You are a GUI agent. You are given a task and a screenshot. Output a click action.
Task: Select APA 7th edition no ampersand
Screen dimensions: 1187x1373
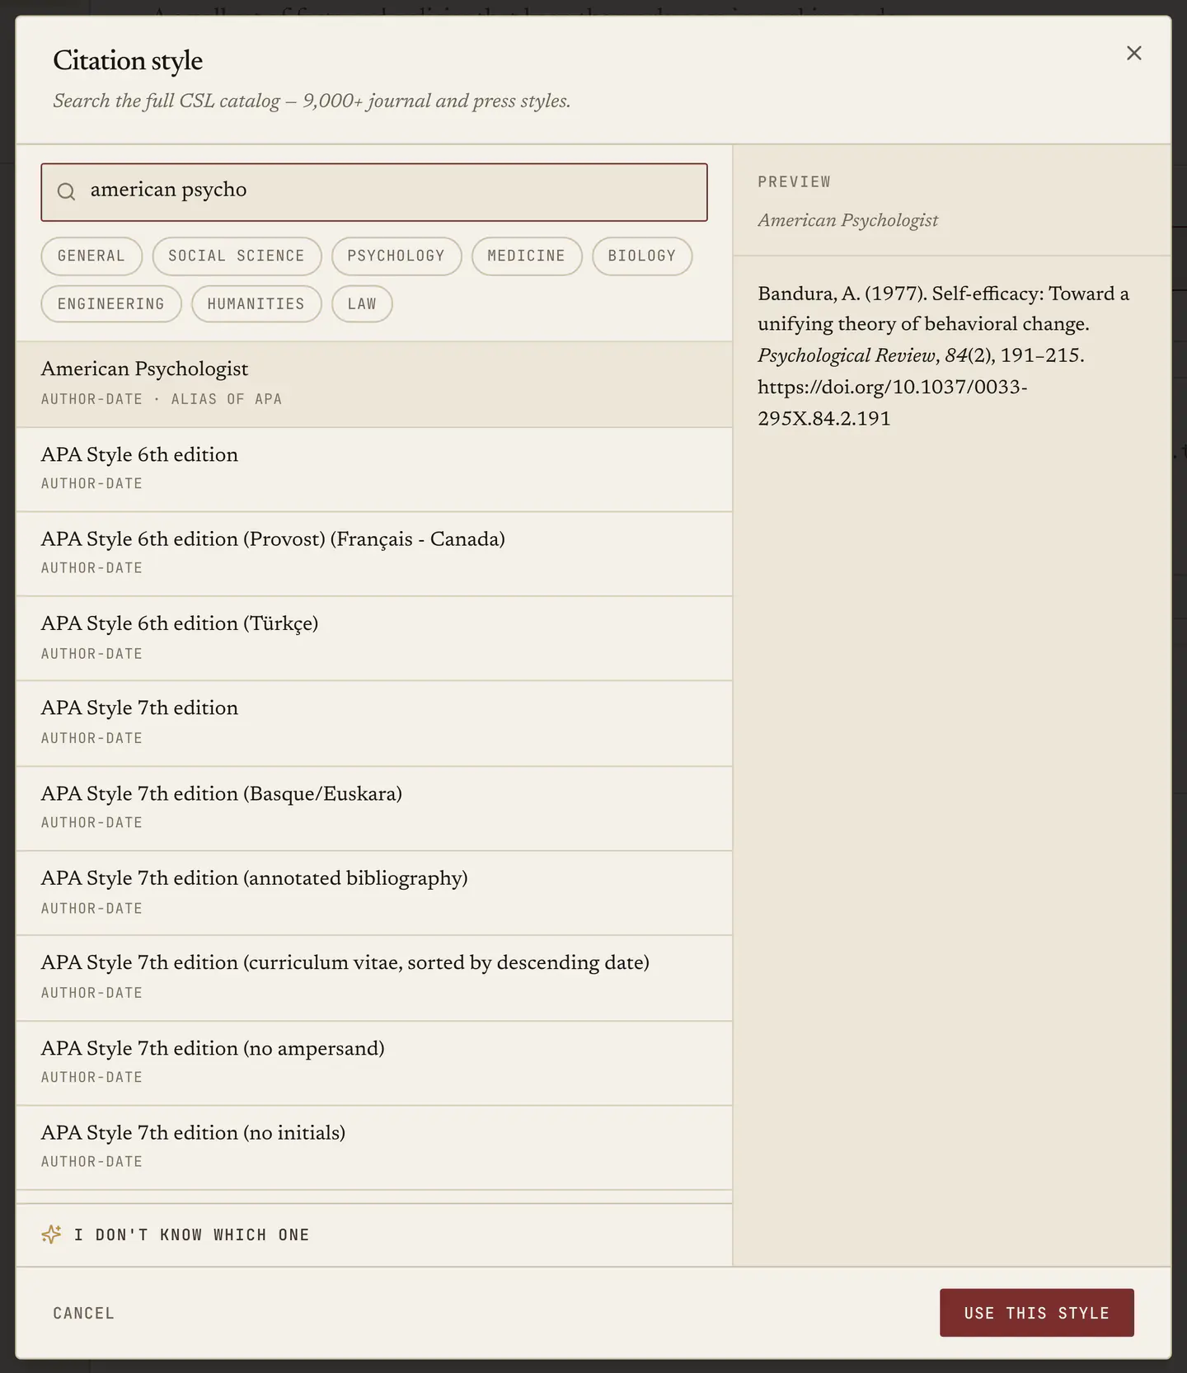pos(374,1063)
